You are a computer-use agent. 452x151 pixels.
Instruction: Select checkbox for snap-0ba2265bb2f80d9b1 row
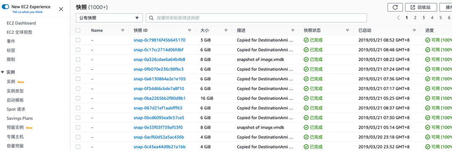[78, 98]
